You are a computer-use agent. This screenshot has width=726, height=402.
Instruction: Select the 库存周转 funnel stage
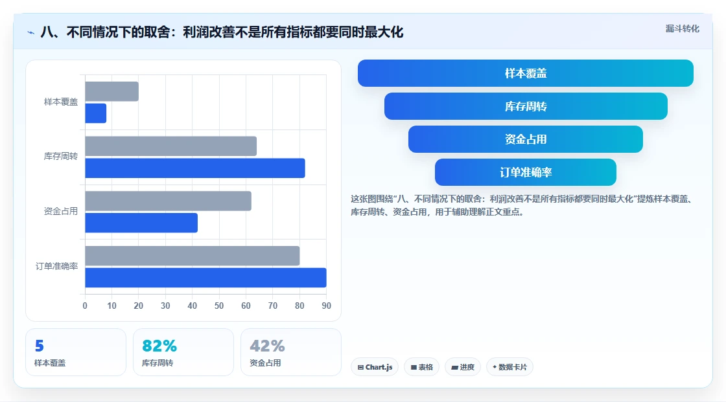coord(526,106)
